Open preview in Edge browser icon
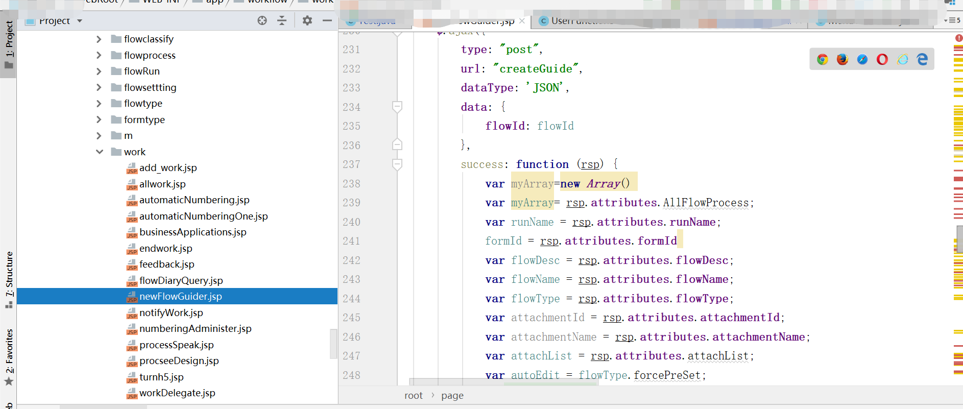Viewport: 963px width, 409px height. pos(922,59)
